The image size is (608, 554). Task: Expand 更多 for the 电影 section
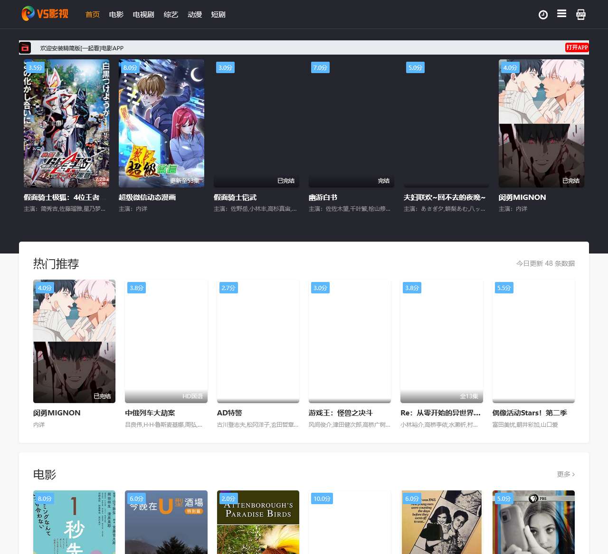point(565,474)
